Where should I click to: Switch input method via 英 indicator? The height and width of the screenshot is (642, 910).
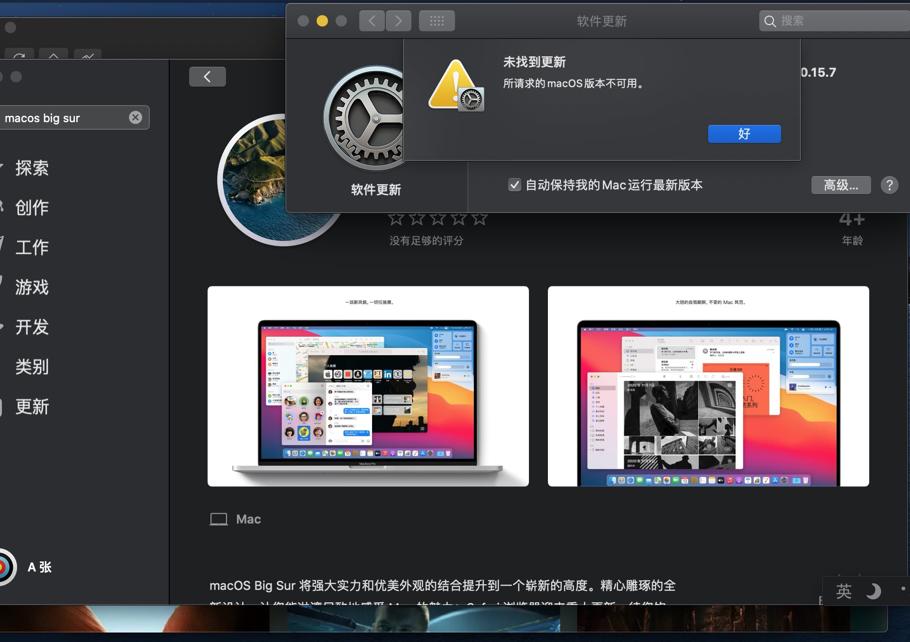[844, 591]
